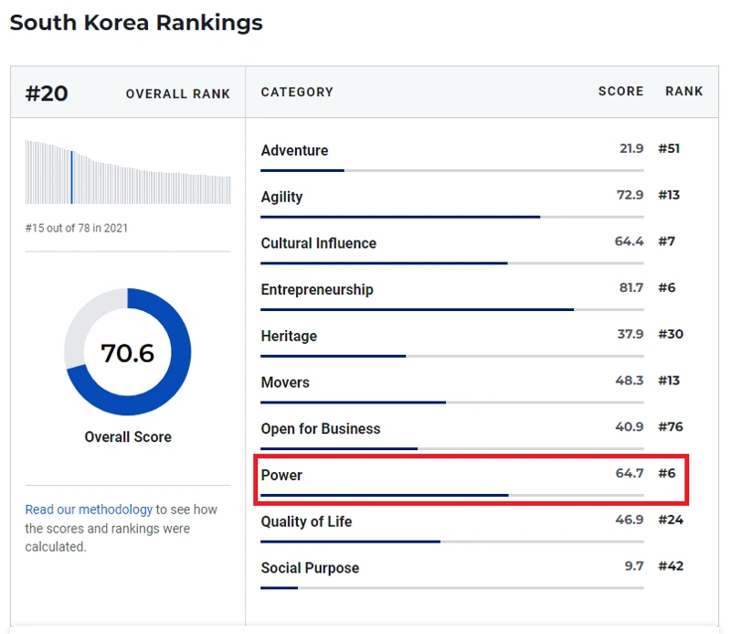
Task: Click the SCORE column header
Action: coord(620,91)
